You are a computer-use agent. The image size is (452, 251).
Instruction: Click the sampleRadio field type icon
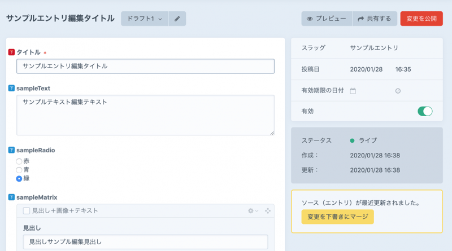[11, 150]
